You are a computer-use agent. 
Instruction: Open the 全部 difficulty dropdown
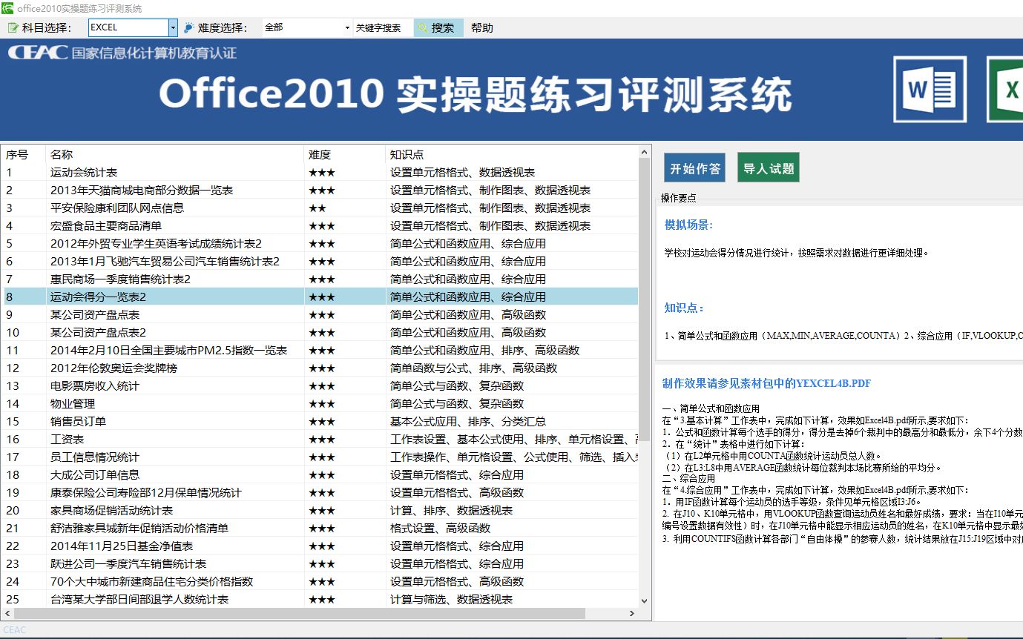coord(347,27)
